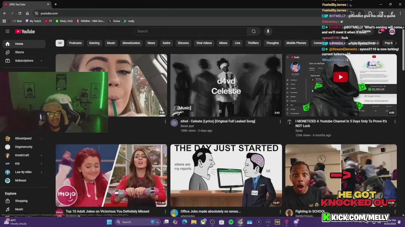Viewport: 405px width, 227px height.
Task: Select the Live filter chip
Action: click(x=238, y=43)
